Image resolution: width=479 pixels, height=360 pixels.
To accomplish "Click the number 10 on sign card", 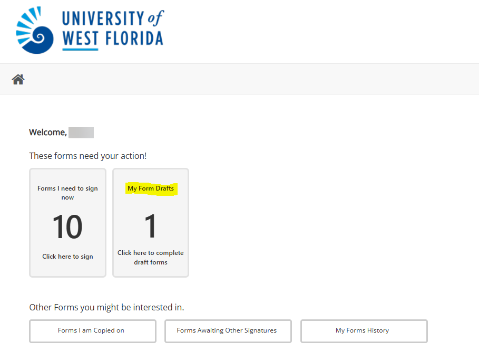I will pyautogui.click(x=67, y=227).
